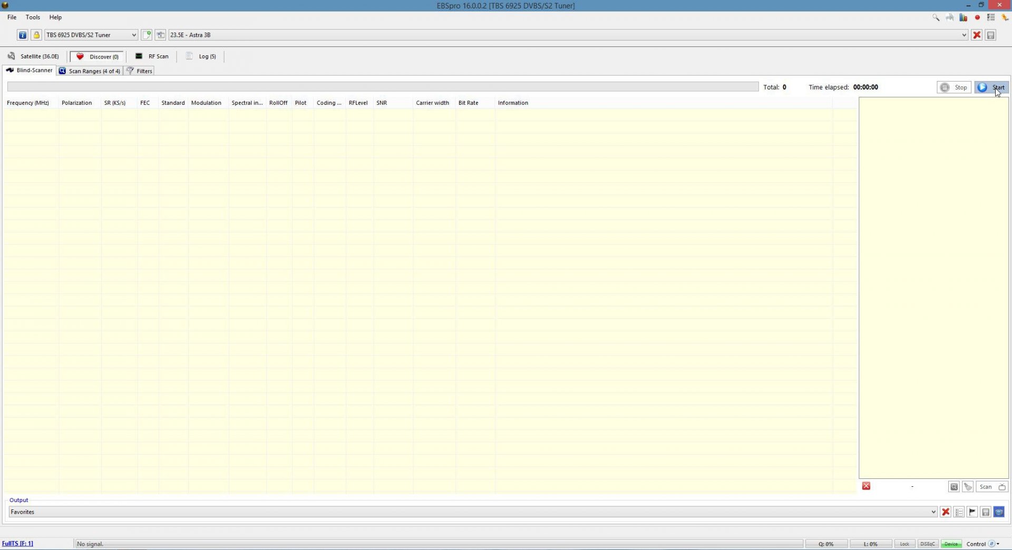Click the flag icon in the Output row
The width and height of the screenshot is (1012, 550).
pos(972,512)
